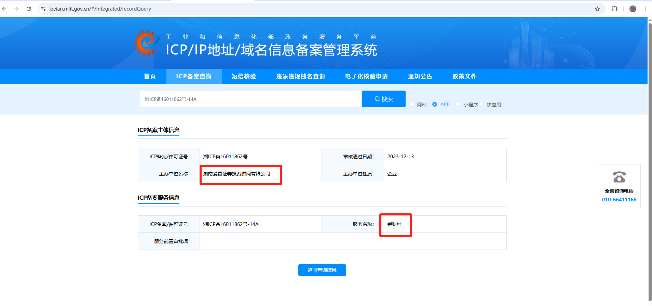Click the telephone hotline icon
The height and width of the screenshot is (306, 652).
click(619, 177)
